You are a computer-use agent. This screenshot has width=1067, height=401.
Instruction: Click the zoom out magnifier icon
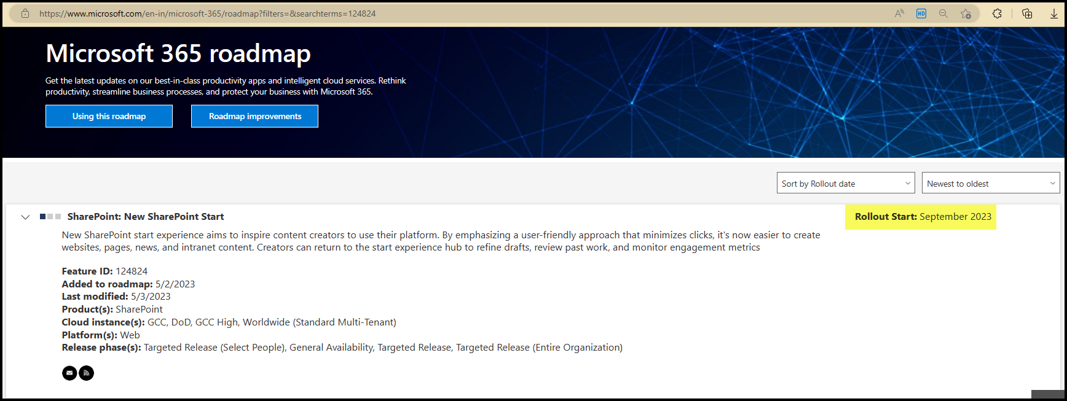click(x=943, y=14)
